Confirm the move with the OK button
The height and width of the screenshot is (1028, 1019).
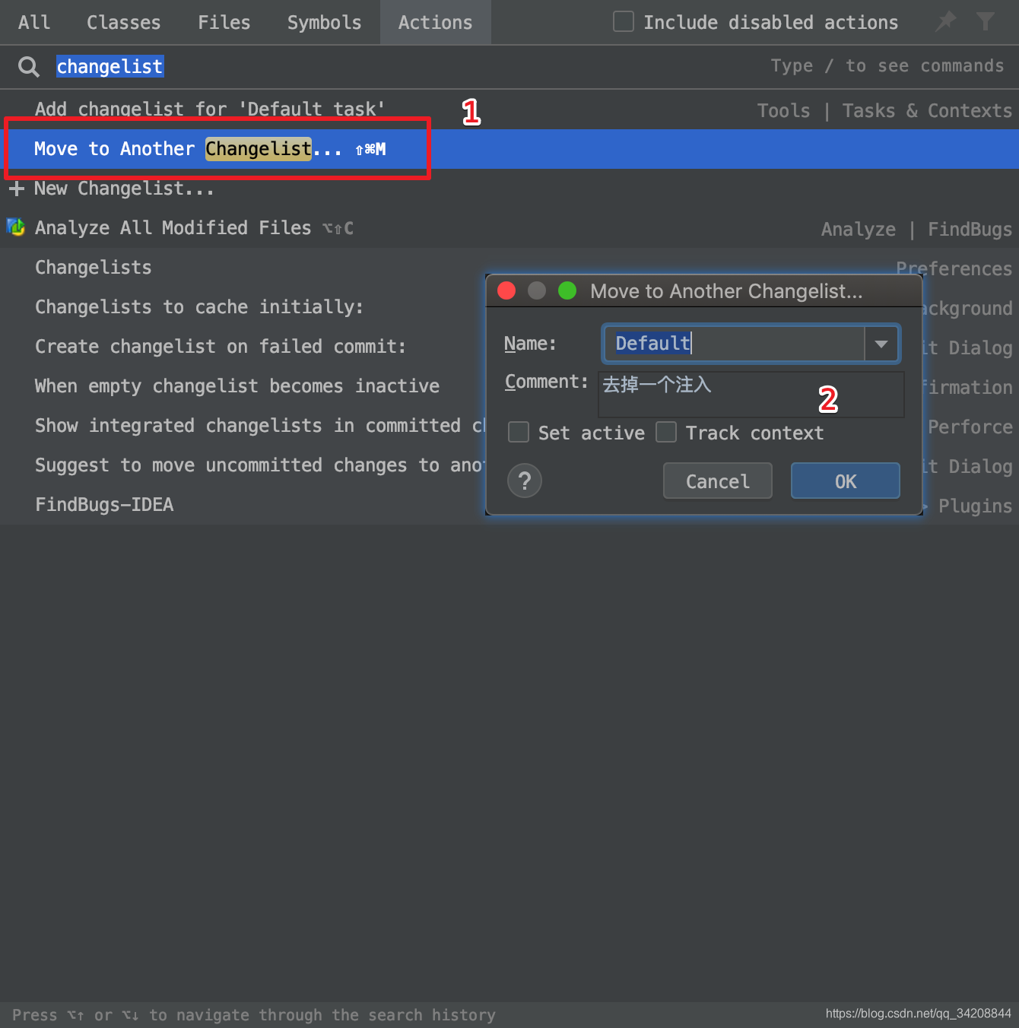[x=845, y=481]
